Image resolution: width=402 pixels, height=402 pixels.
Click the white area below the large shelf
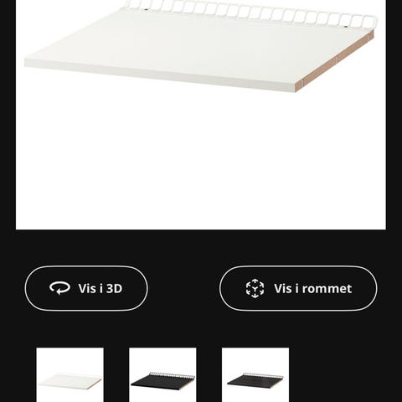pyautogui.click(x=201, y=162)
